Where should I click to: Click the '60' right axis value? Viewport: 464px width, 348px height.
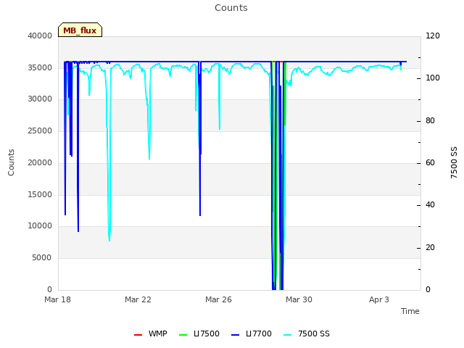430,162
